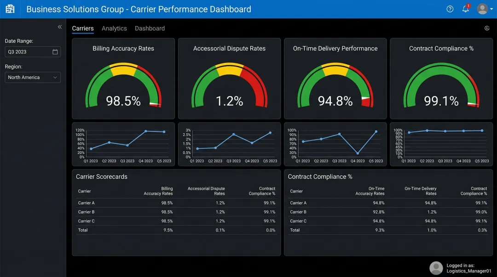The image size is (497, 277).
Task: Click the Contract Compliance % gauge
Action: [441, 85]
